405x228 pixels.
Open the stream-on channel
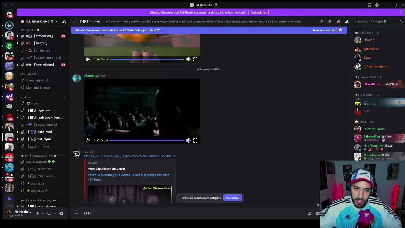tap(42, 36)
